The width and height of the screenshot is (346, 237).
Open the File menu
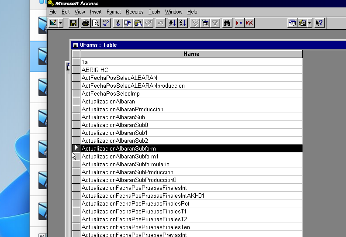point(53,12)
